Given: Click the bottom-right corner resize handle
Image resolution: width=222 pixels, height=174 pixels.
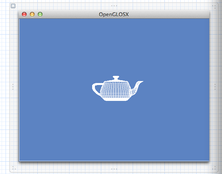Looking at the screenshot, I should [x=214, y=168].
